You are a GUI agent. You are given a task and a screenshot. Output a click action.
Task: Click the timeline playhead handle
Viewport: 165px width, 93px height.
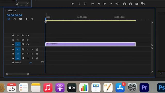[x=46, y=19]
